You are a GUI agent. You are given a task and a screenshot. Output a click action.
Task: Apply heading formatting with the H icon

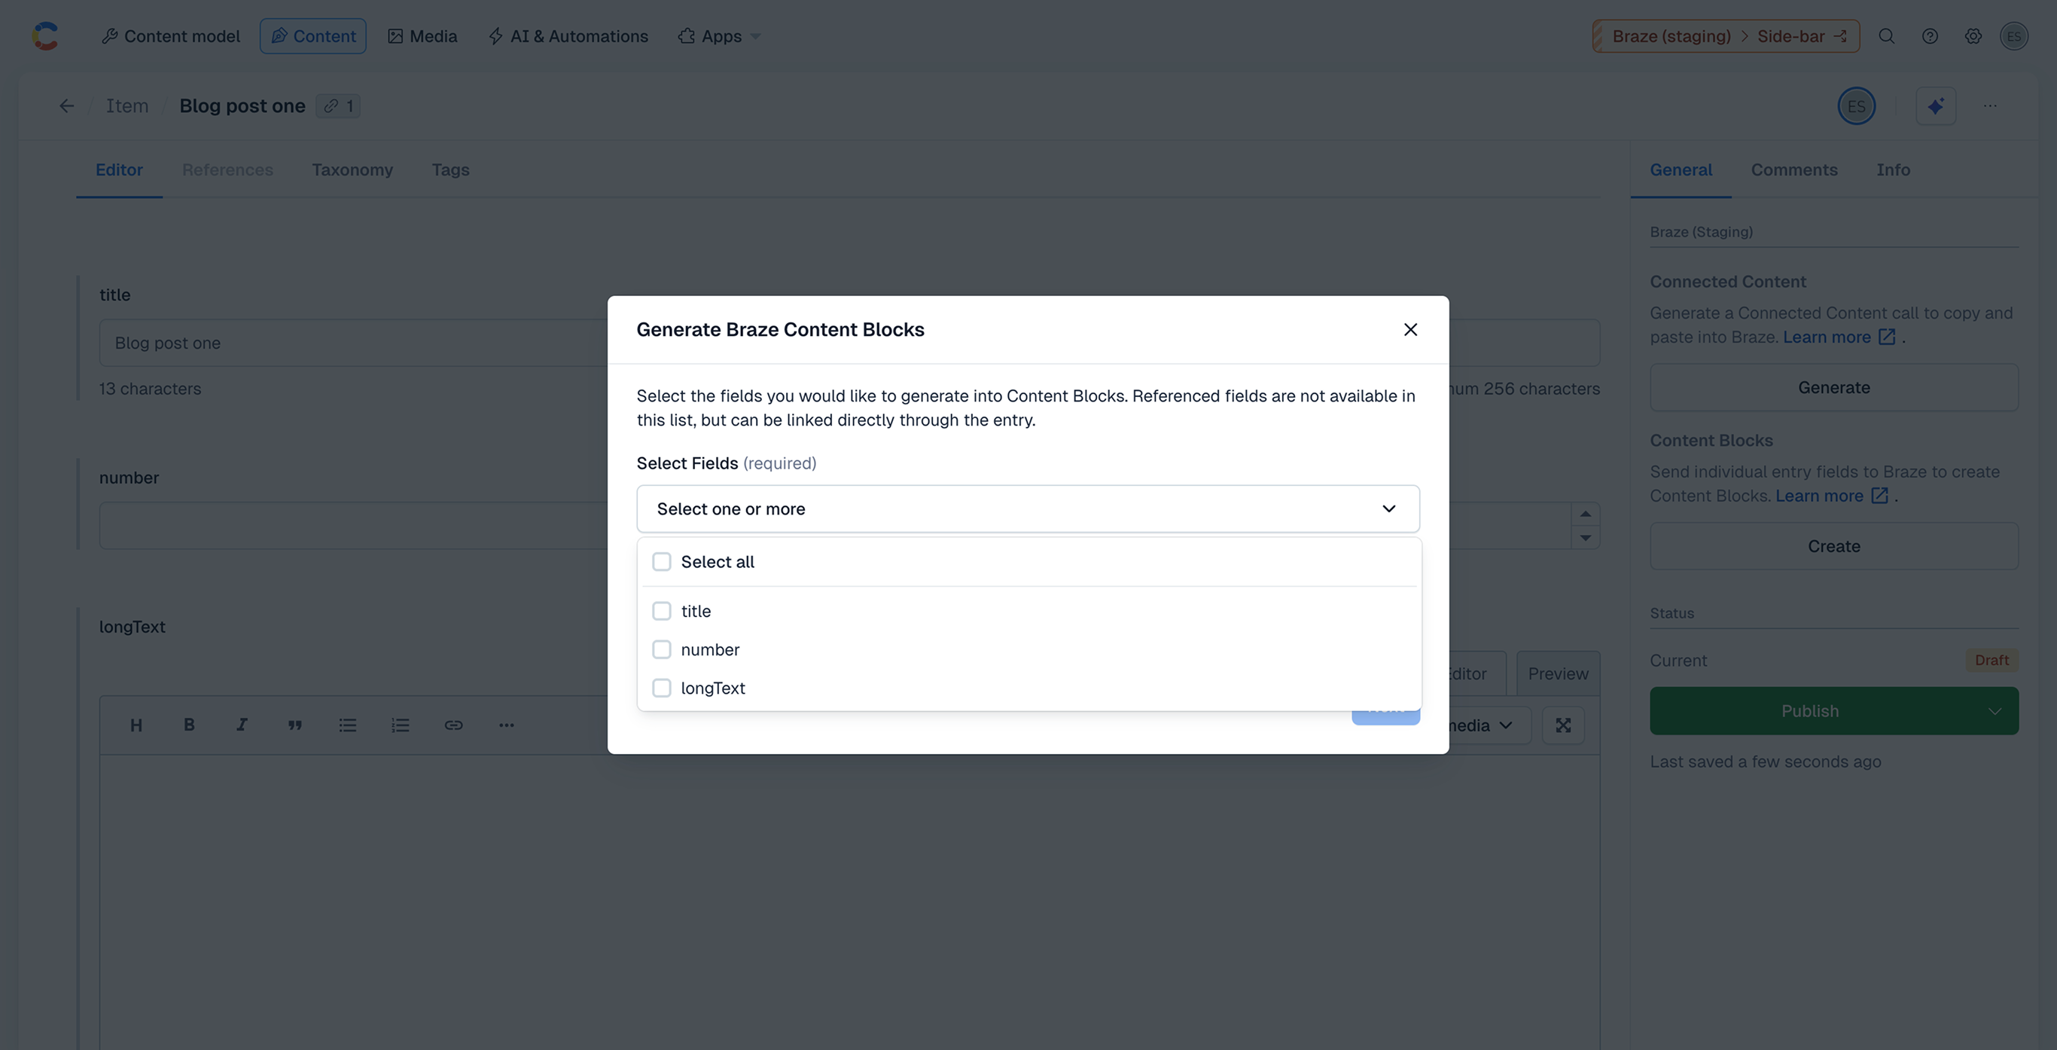pos(136,725)
